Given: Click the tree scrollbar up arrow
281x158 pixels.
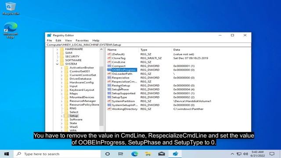Looking at the screenshot, I should coord(101,49).
